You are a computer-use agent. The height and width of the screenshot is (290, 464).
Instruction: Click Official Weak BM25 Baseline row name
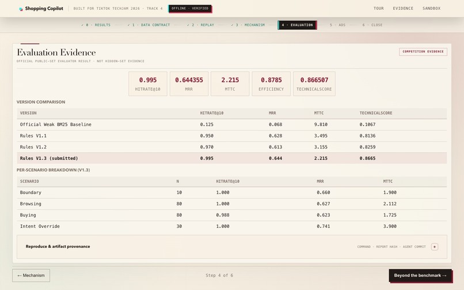pos(56,124)
